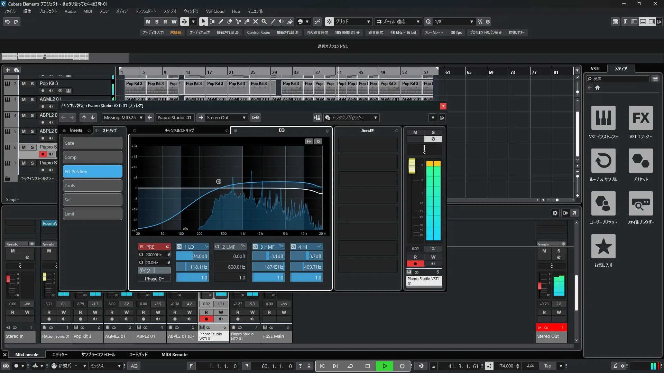The width and height of the screenshot is (664, 373).
Task: Select the Glue tool in toolbar
Action: [247, 21]
